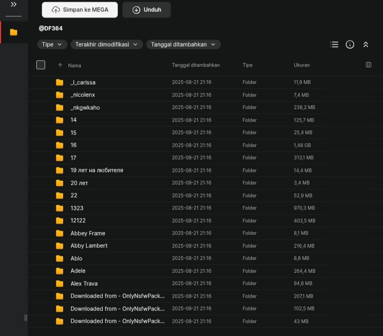
Task: Click the Simpan ke MEGA button
Action: [80, 10]
